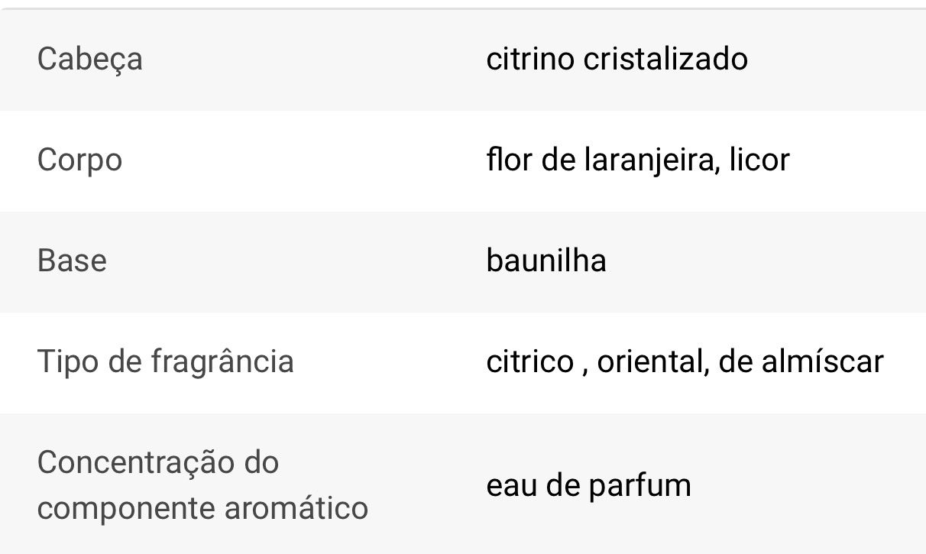The height and width of the screenshot is (554, 926).
Task: Select the baunilha value
Action: [x=546, y=261]
